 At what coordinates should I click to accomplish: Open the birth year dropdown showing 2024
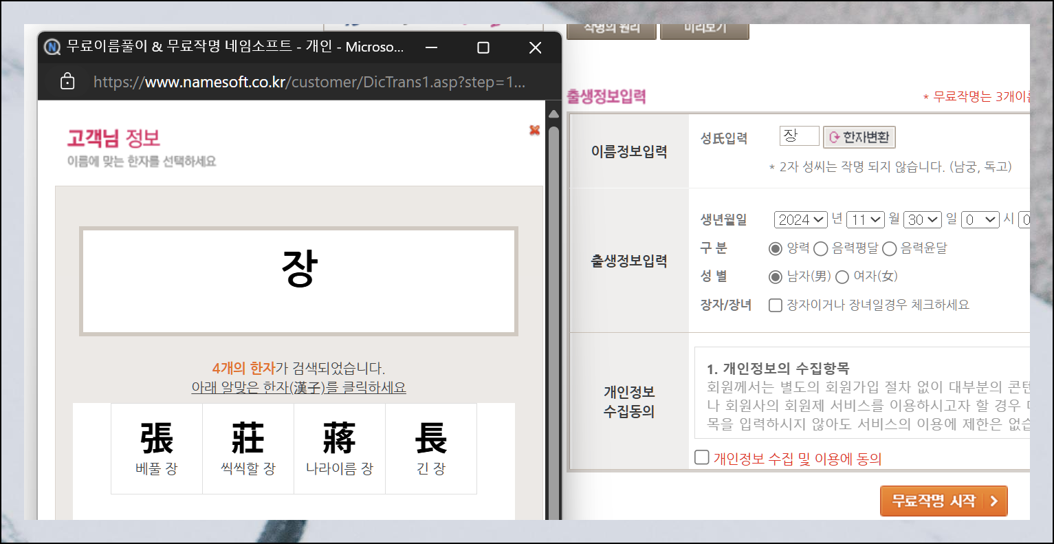coord(801,219)
